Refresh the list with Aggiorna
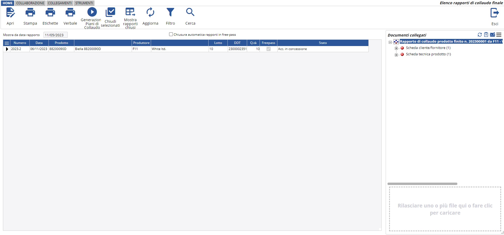Viewport: 504px width, 235px height. coord(150,12)
